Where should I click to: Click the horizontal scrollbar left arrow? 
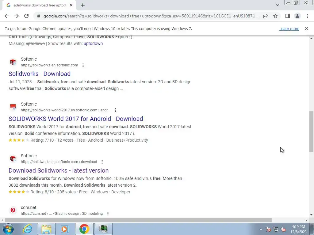click(x=2, y=220)
